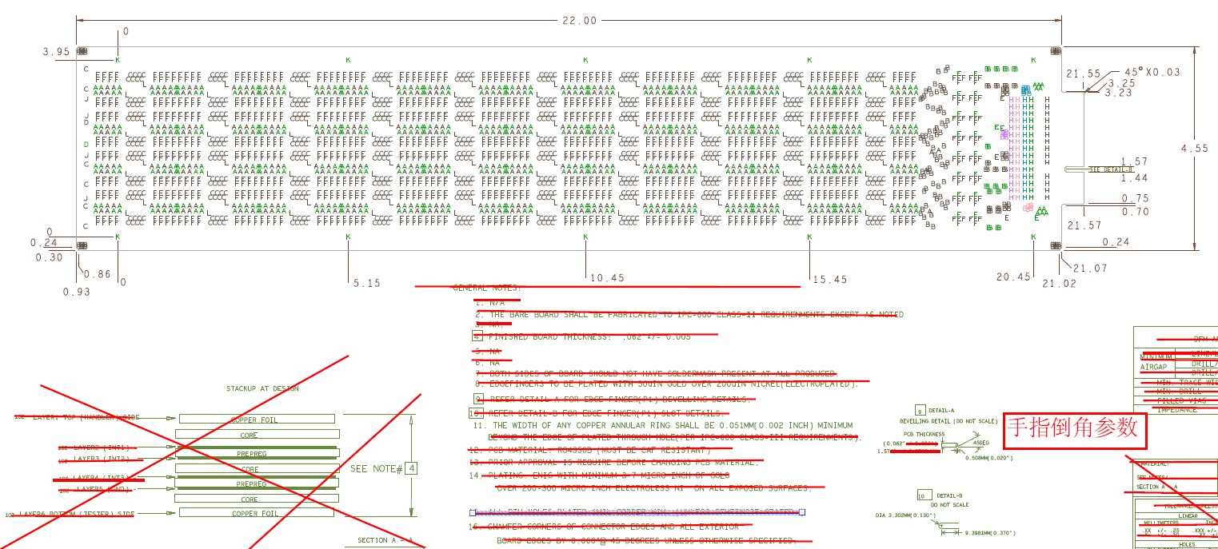The image size is (1218, 549).
Task: Click the 10.45 horizontal position label
Action: [607, 278]
